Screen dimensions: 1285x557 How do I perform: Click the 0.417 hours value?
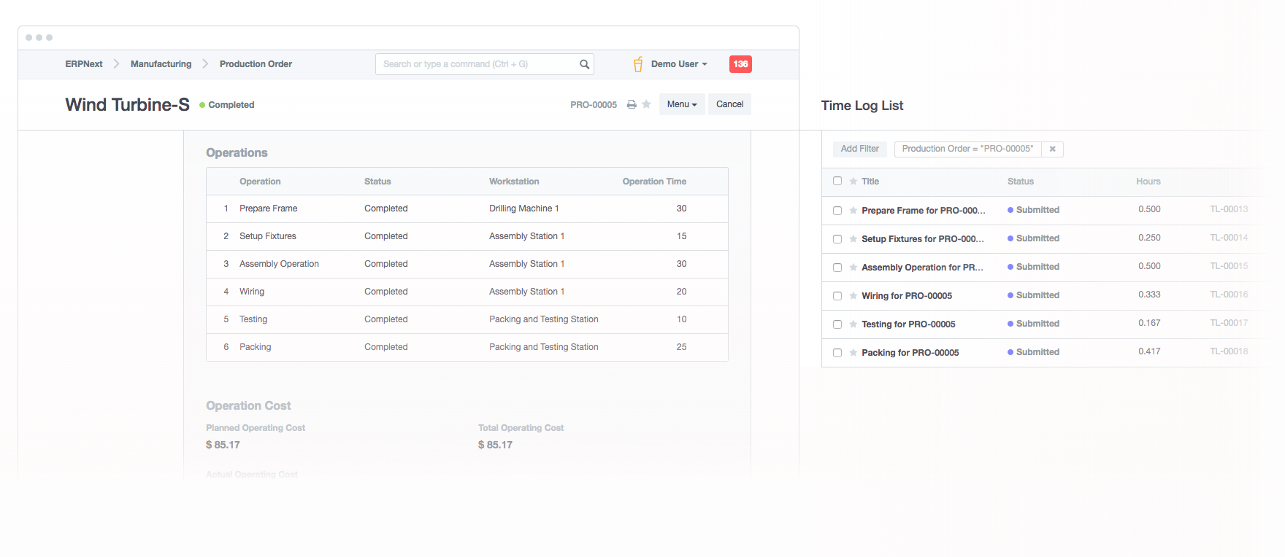(x=1149, y=351)
